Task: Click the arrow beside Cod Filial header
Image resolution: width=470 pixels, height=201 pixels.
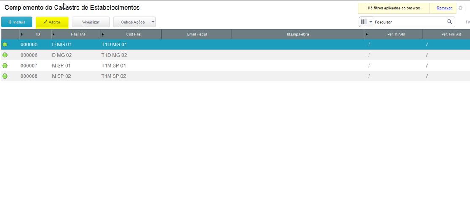Action: [103, 35]
